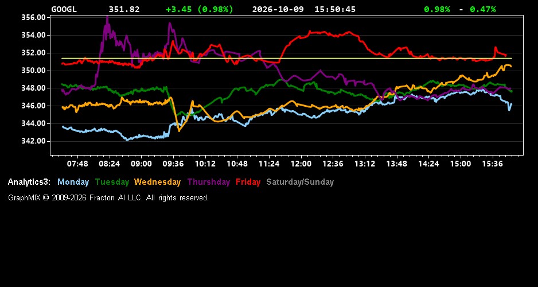The image size is (538, 287).
Task: Select the Thurshday legend label
Action: click(209, 182)
